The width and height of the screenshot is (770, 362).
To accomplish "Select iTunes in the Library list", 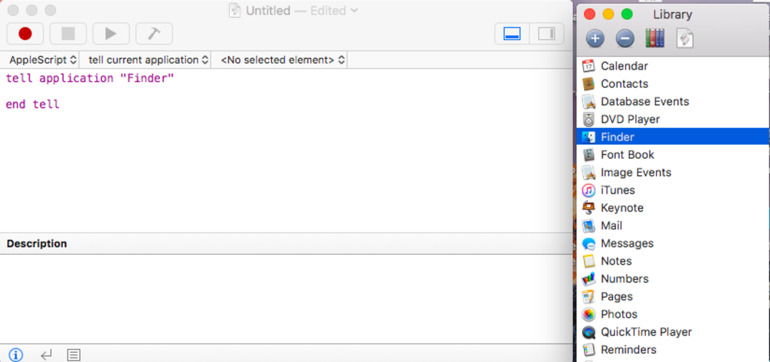I will (x=617, y=190).
